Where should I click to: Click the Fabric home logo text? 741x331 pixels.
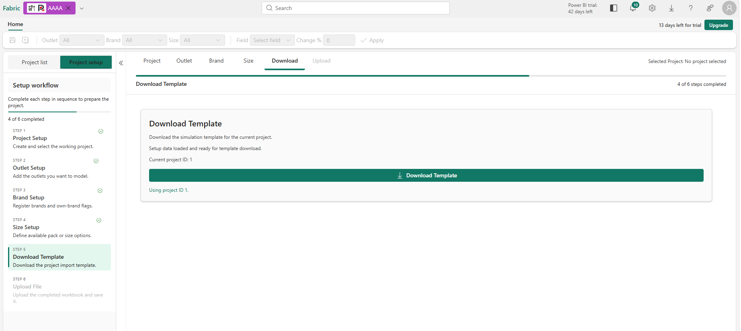coord(12,8)
